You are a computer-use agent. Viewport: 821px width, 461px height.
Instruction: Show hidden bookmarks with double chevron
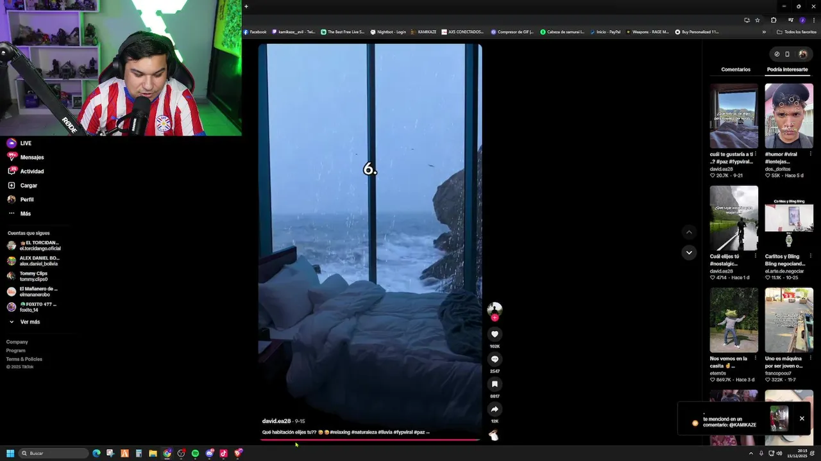764,31
